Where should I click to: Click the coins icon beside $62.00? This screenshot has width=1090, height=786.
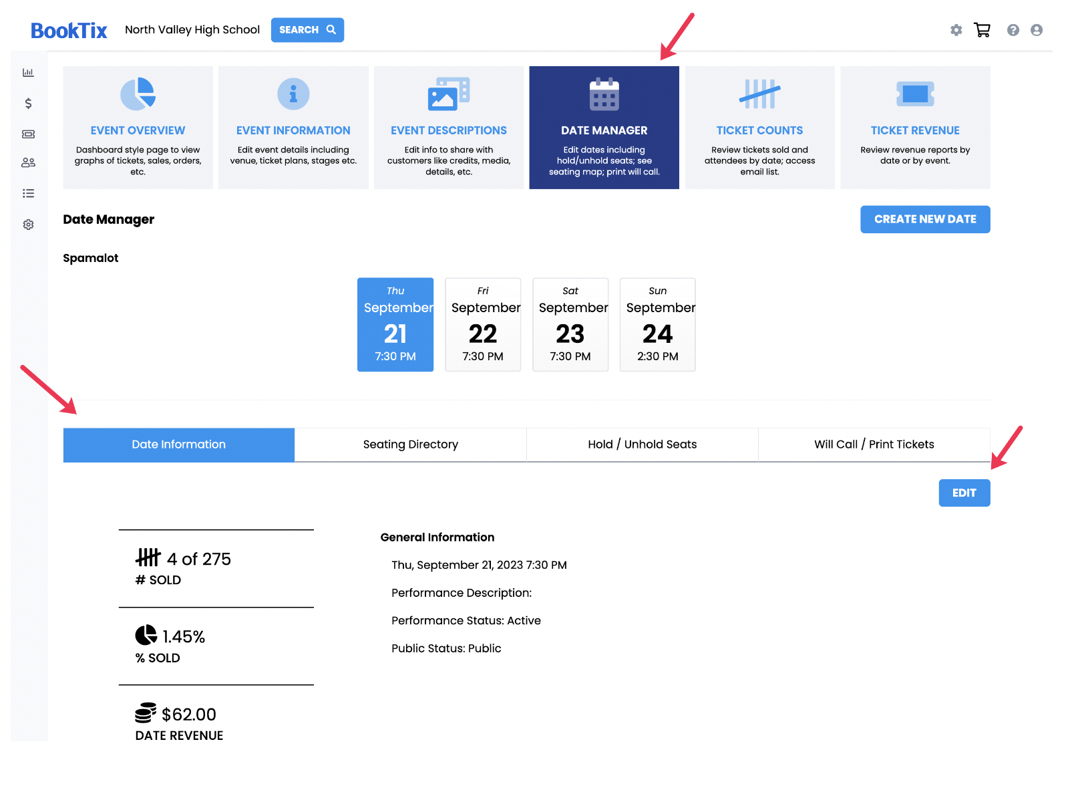146,713
